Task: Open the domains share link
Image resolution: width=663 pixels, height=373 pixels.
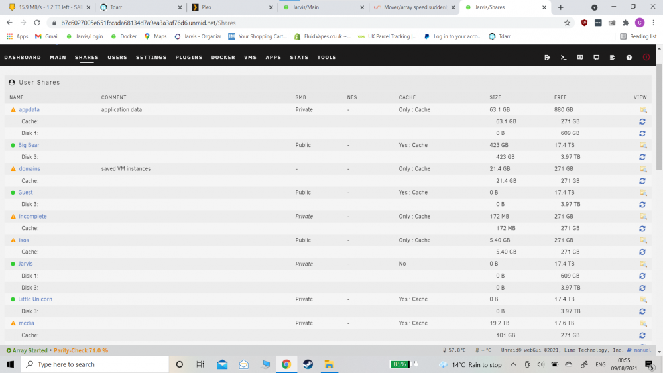Action: [30, 168]
